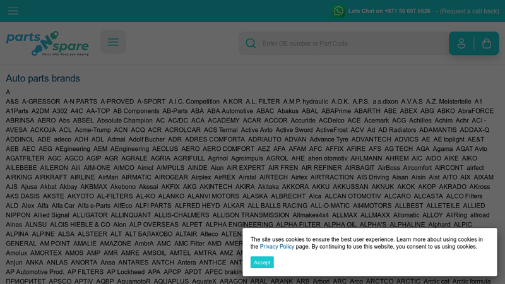Screen dimensions: 505x284
Task: Accept the cookies notice
Action: tap(261, 263)
